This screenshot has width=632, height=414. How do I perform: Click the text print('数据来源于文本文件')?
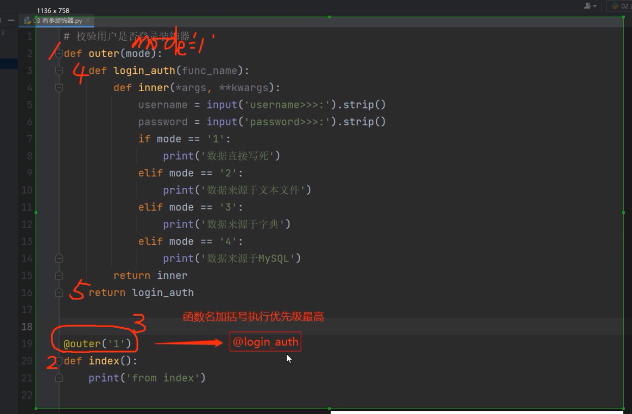click(x=237, y=190)
